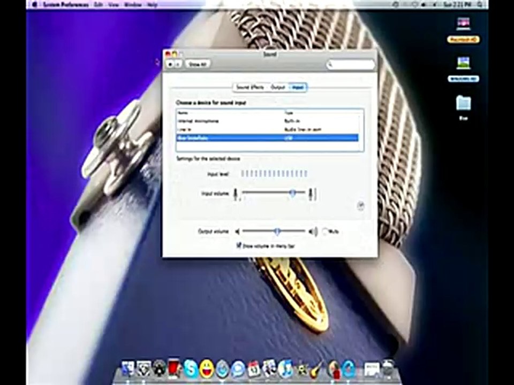Click the menu bar clock

[457, 4]
